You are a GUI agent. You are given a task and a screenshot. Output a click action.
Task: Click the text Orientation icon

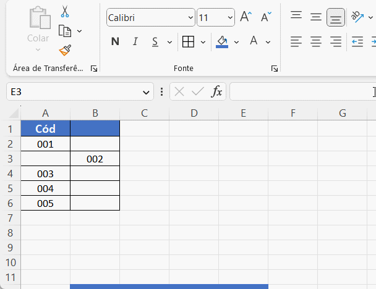(357, 17)
